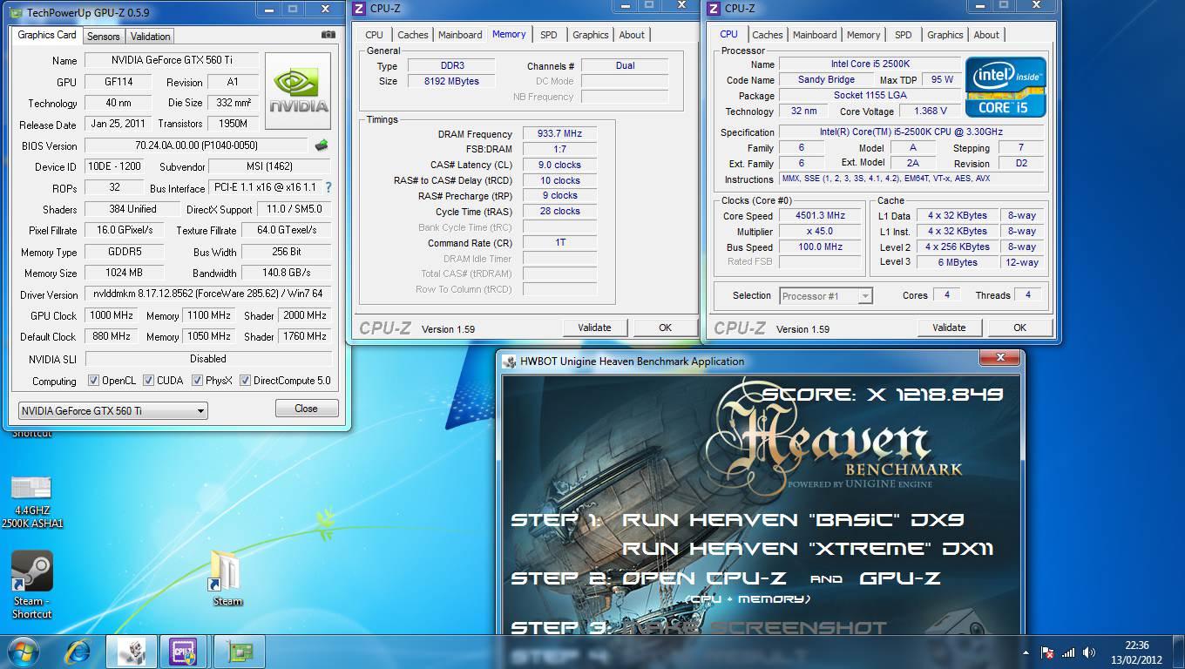Click the Multiplier value x 45.0

pos(820,232)
